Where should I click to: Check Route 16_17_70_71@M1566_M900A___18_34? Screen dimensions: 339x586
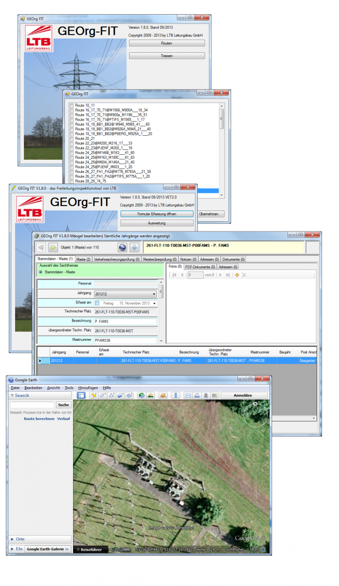click(72, 110)
